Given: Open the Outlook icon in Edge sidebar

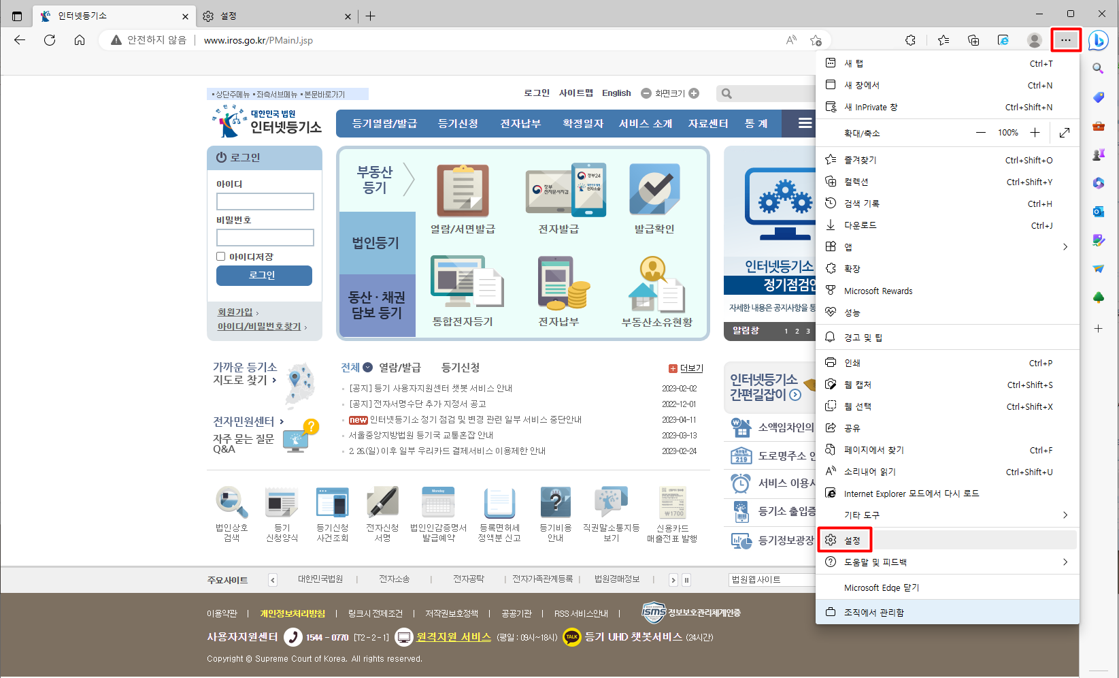Looking at the screenshot, I should tap(1098, 212).
